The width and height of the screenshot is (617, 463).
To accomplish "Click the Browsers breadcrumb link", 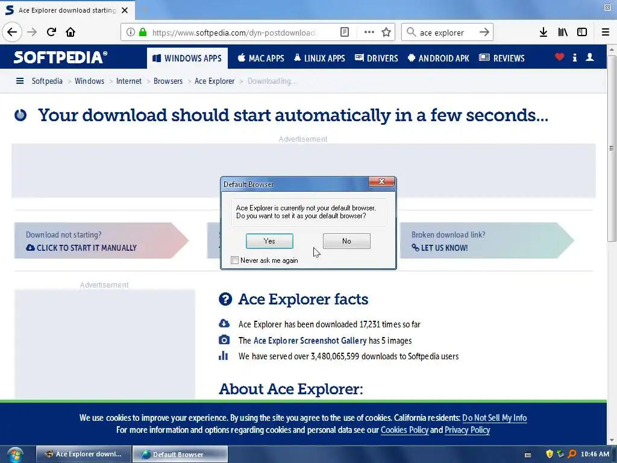I will (x=168, y=81).
